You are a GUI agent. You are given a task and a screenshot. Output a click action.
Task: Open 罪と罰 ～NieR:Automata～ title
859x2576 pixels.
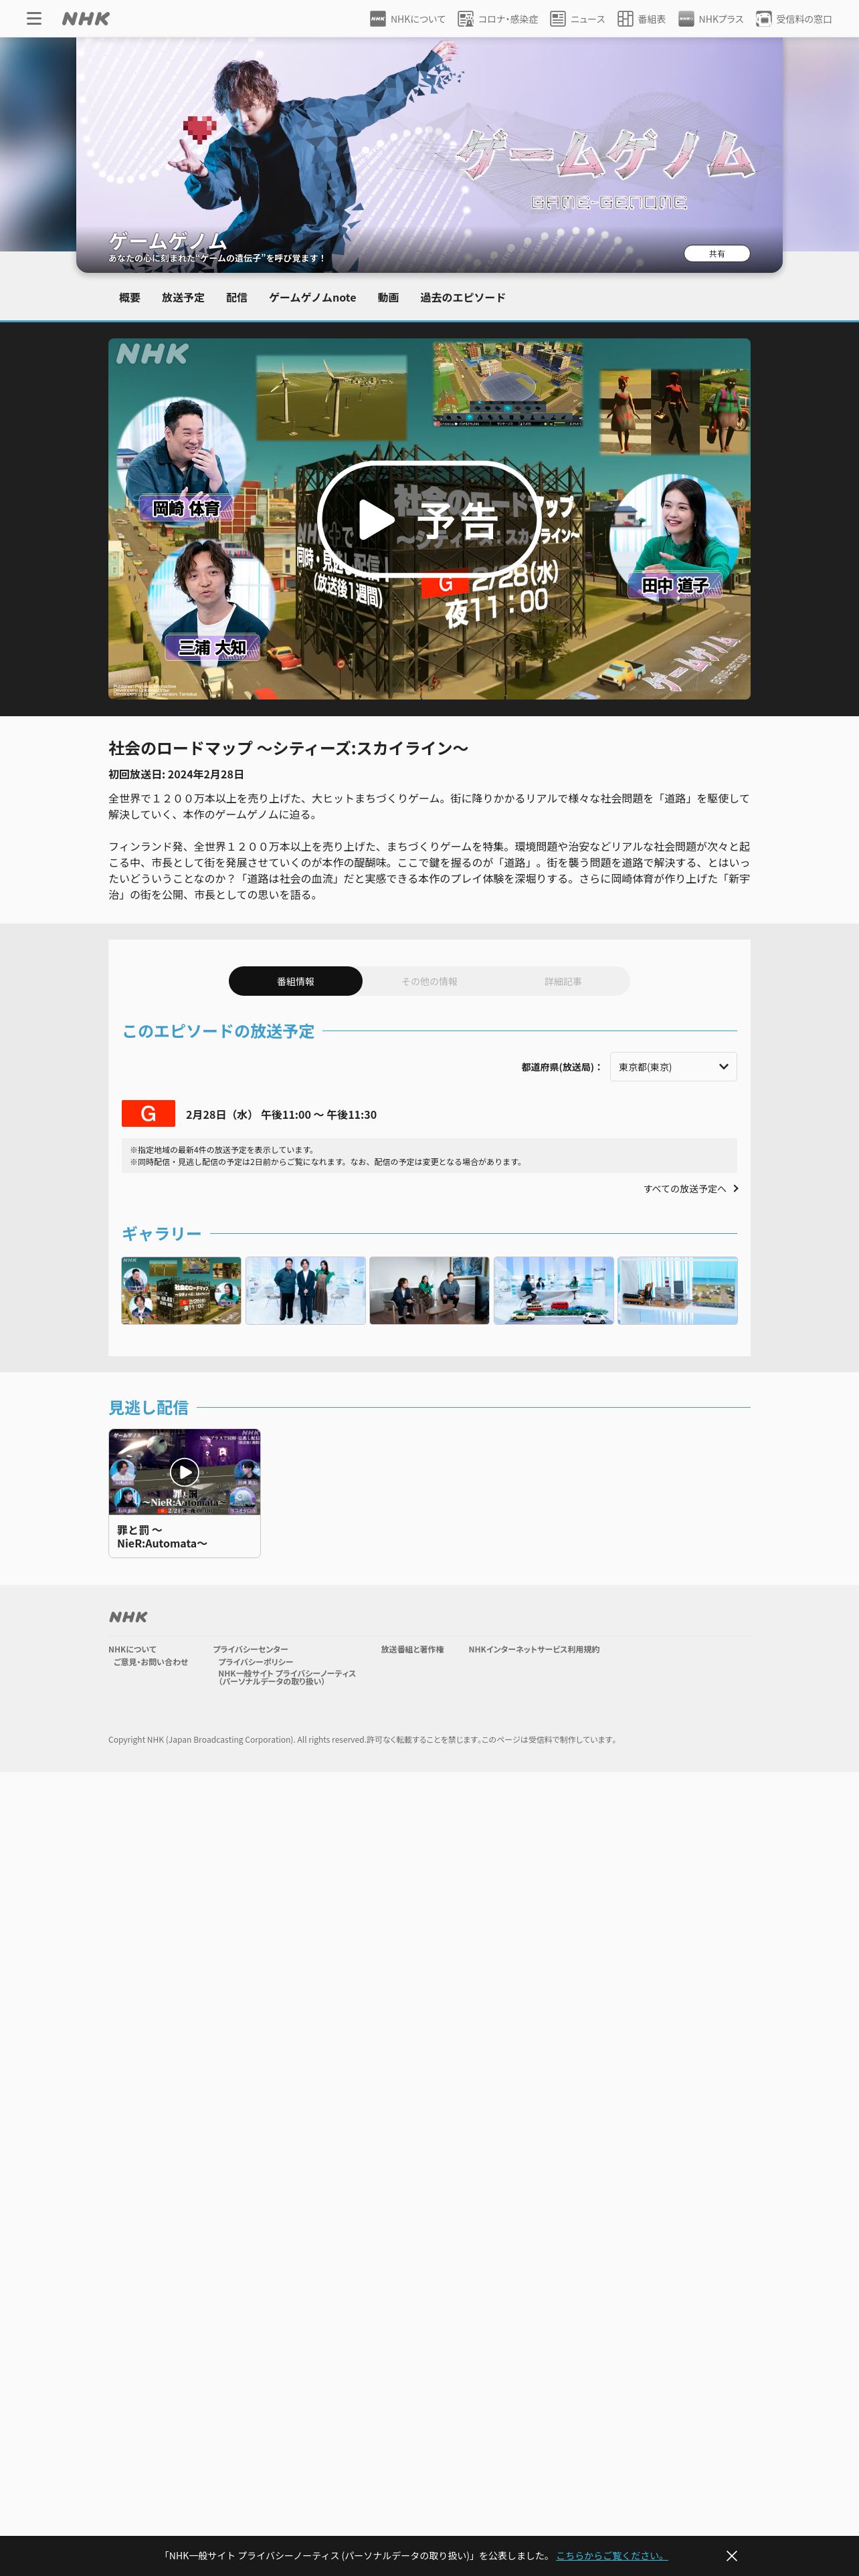pos(162,1537)
